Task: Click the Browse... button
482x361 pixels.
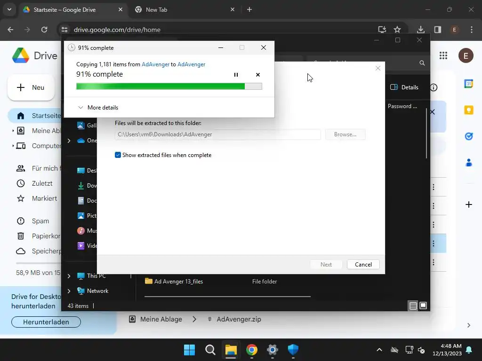Action: pyautogui.click(x=345, y=134)
